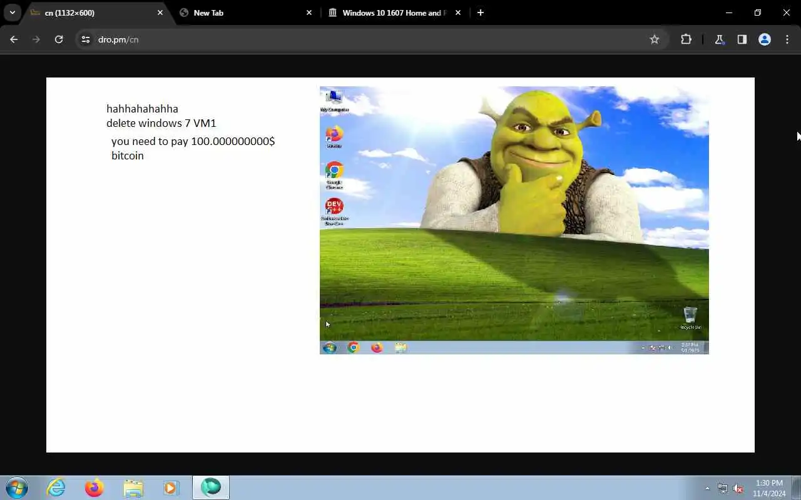Open Windows Explorer from the taskbar
Screen dimensions: 801x500
pyautogui.click(x=133, y=487)
